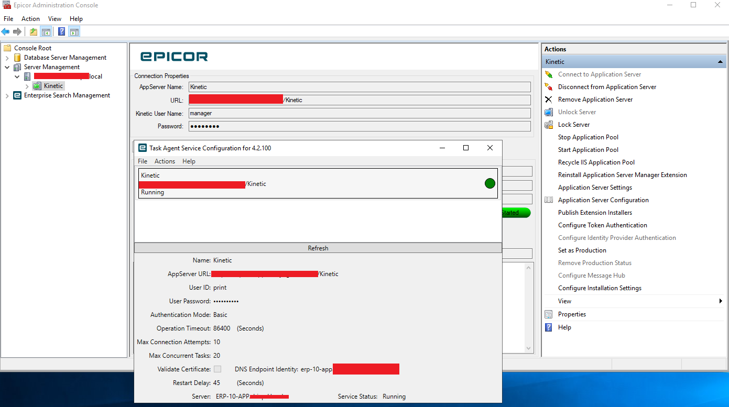The width and height of the screenshot is (729, 407).
Task: Click the Operation Timeout value 86400
Action: tap(222, 328)
